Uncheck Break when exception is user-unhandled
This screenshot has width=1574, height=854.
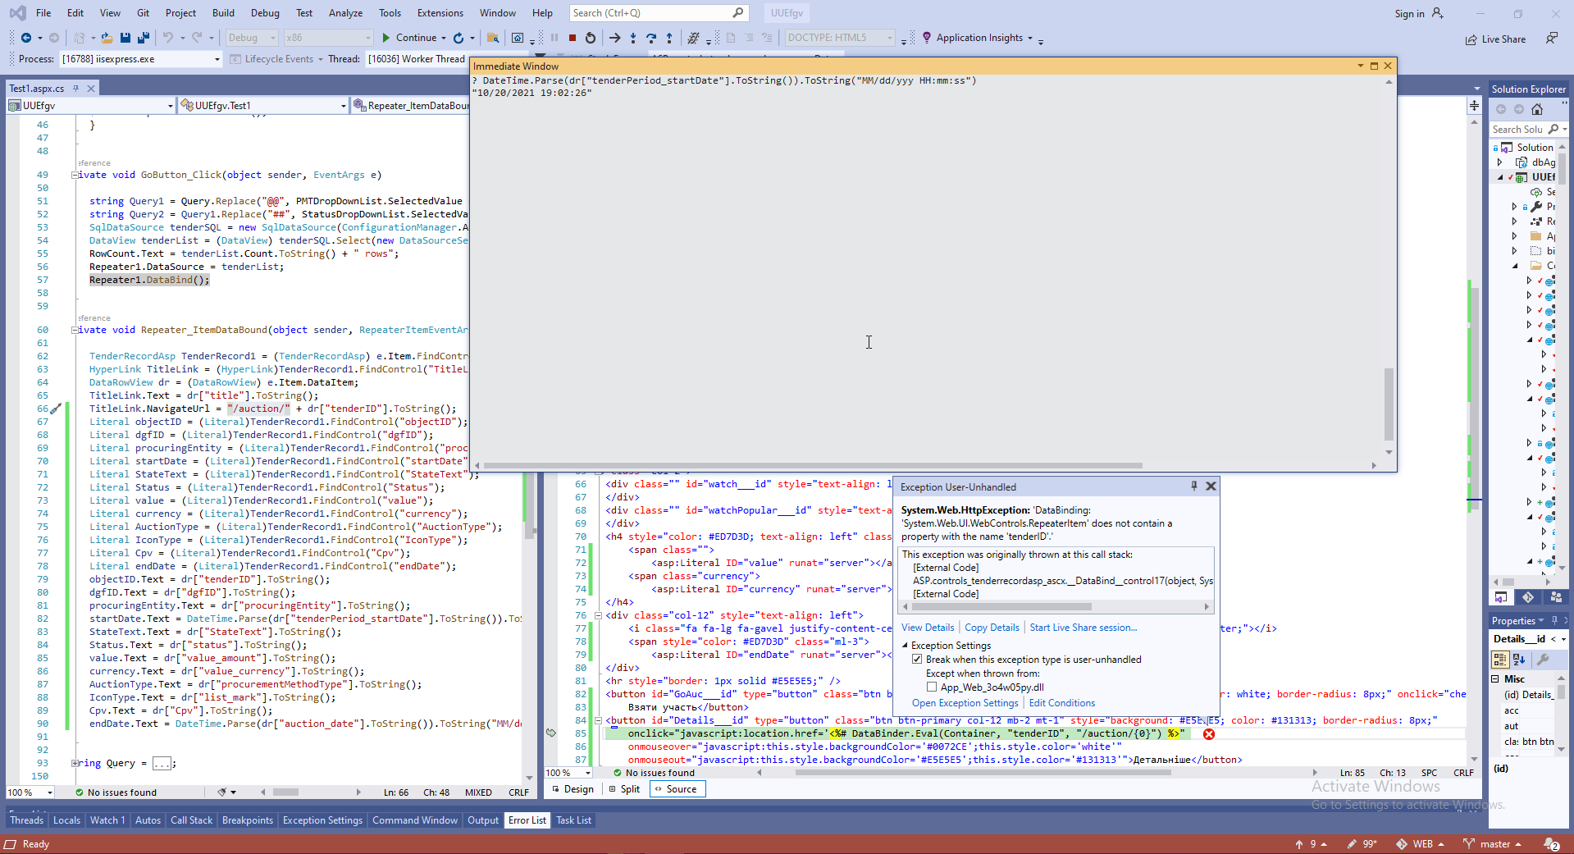[x=917, y=660]
